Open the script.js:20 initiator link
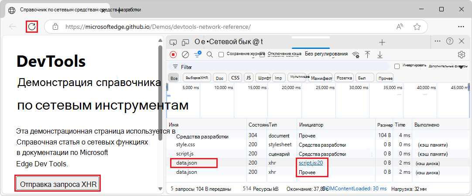The image size is (472, 196). [311, 163]
